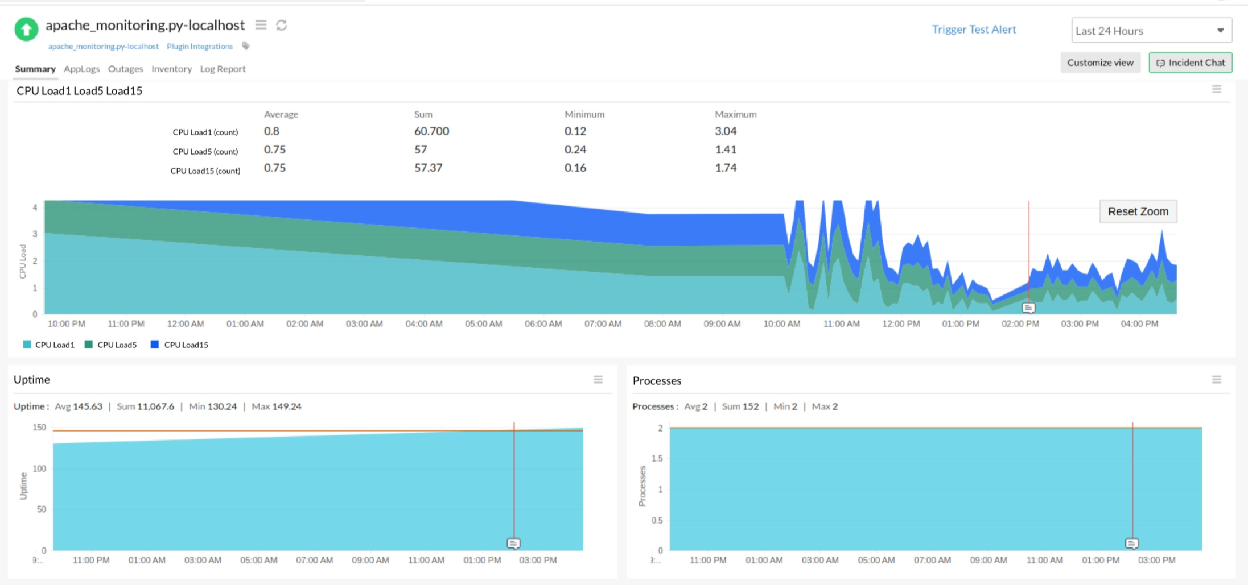Switch to the AppLogs tab
Viewport: 1248px width, 585px height.
[x=81, y=69]
